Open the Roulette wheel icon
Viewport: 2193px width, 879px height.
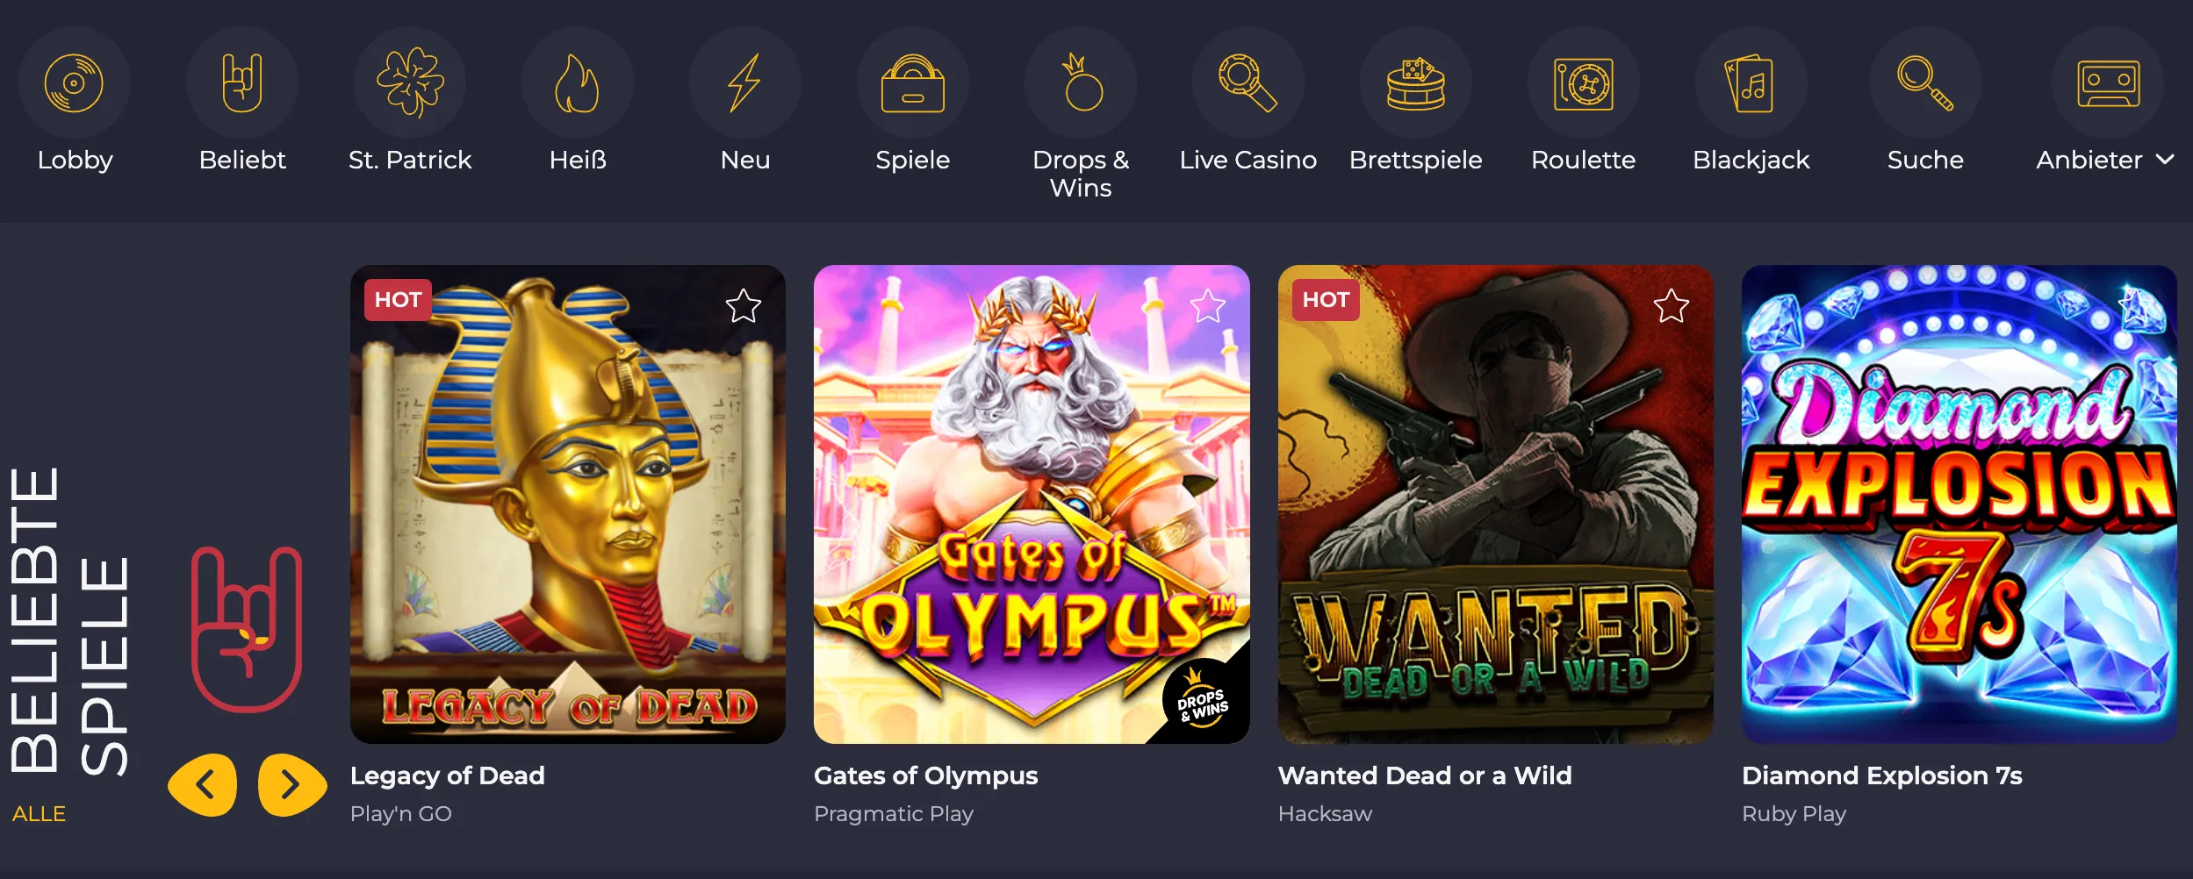coord(1584,83)
